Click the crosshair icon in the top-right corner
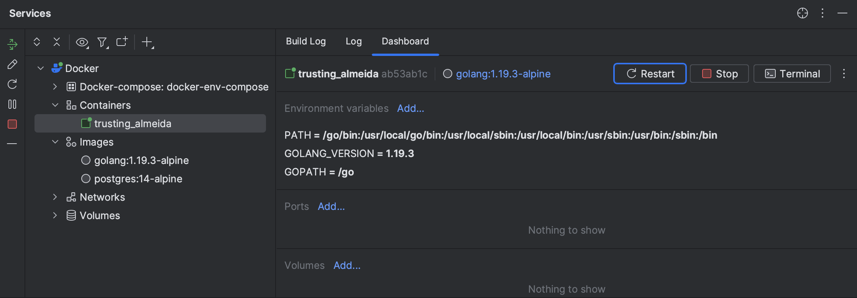Image resolution: width=857 pixels, height=298 pixels. tap(802, 13)
